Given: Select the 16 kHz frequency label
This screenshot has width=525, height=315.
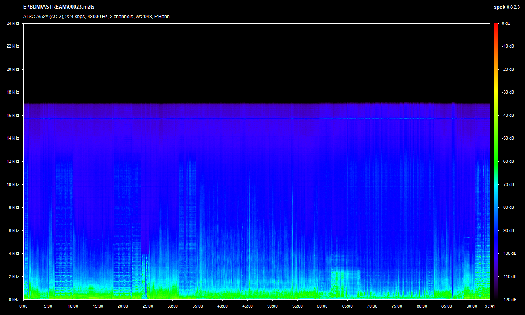Looking at the screenshot, I should [13, 116].
